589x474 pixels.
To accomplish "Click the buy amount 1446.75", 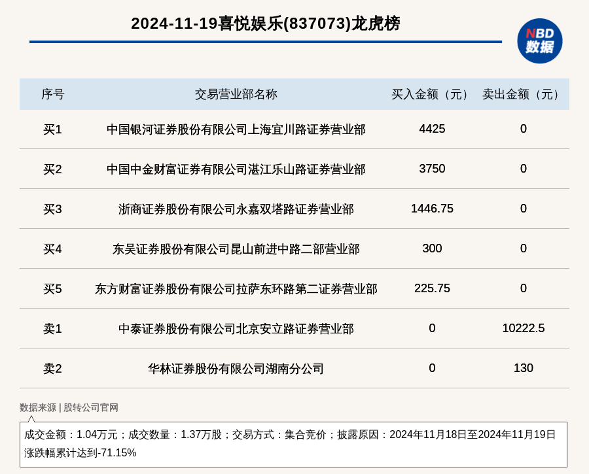I will [x=432, y=209].
